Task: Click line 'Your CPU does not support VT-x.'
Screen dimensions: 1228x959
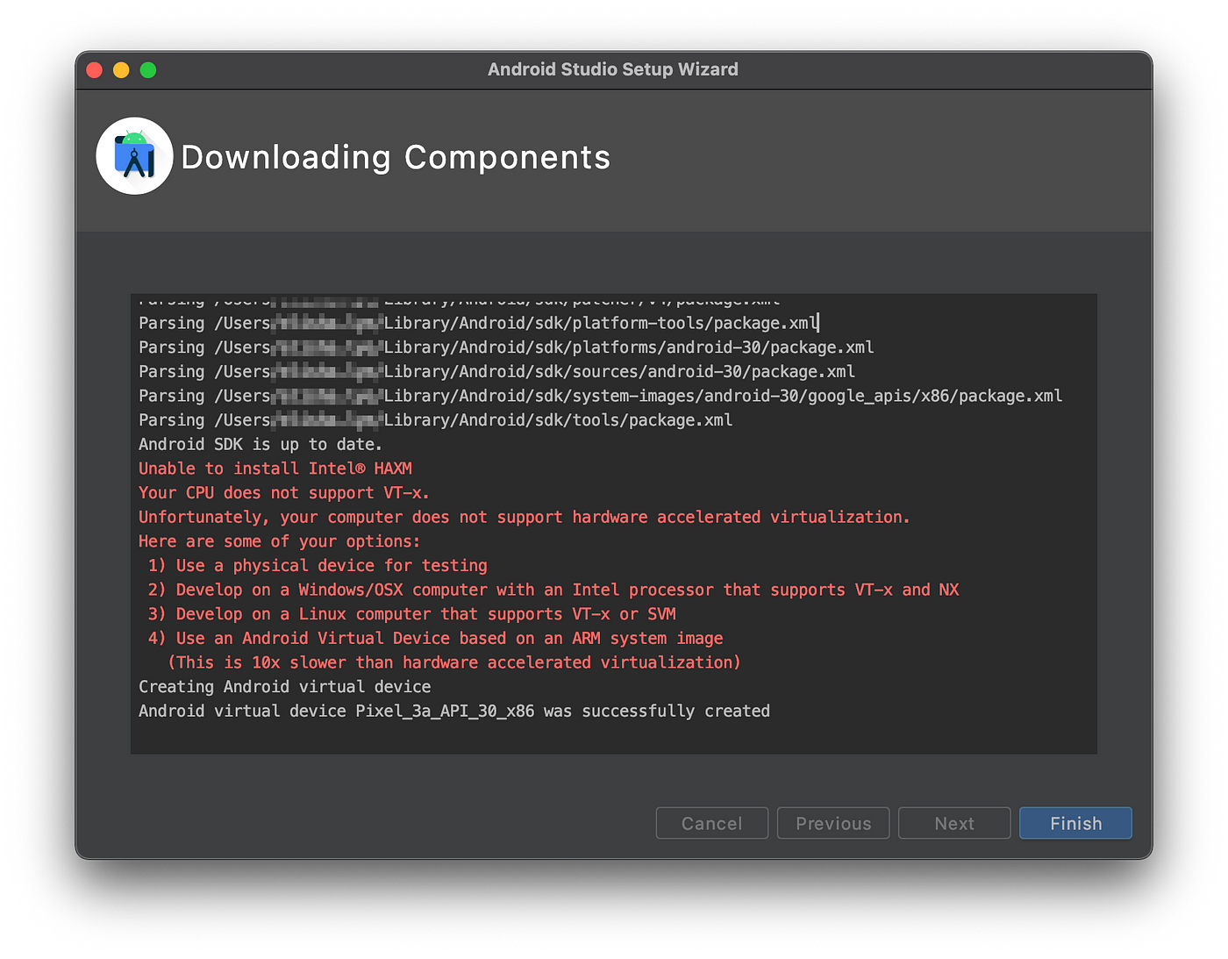Action: click(x=284, y=493)
